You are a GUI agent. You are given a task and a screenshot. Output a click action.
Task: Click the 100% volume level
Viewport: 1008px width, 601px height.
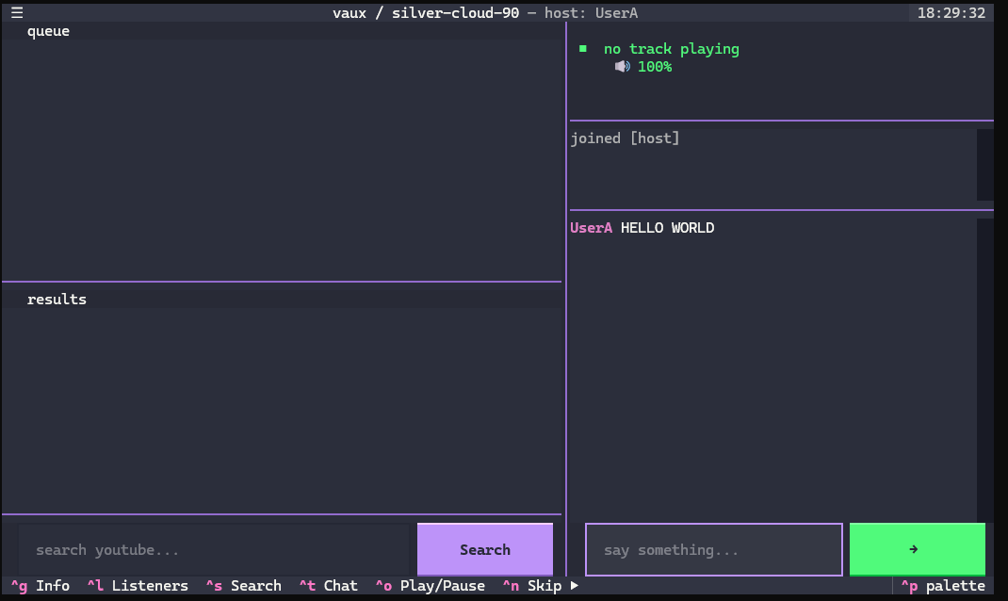655,67
